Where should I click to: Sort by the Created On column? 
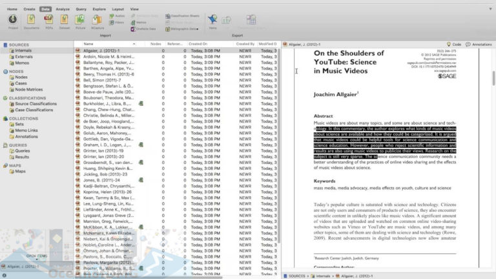(x=198, y=44)
